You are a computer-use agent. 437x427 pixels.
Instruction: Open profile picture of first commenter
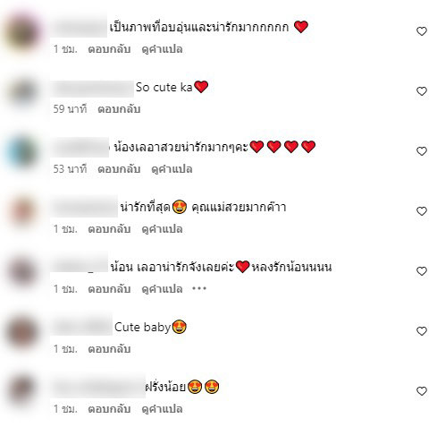[x=22, y=32]
